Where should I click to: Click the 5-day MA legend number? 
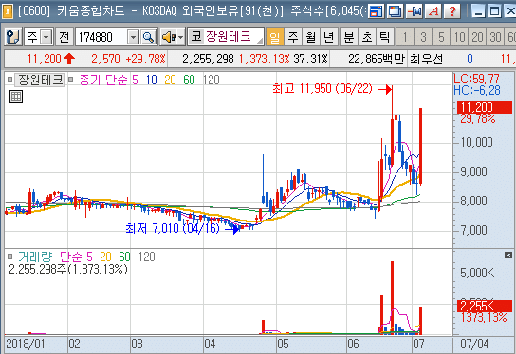[x=135, y=80]
